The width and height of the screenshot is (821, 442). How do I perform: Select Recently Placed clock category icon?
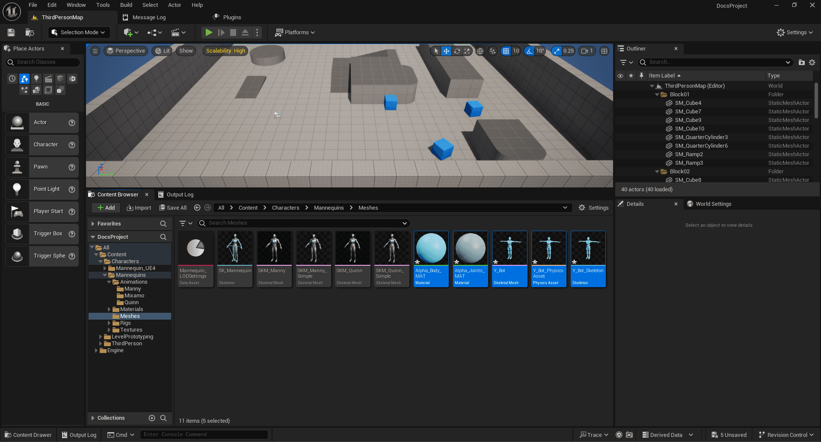[x=12, y=79]
